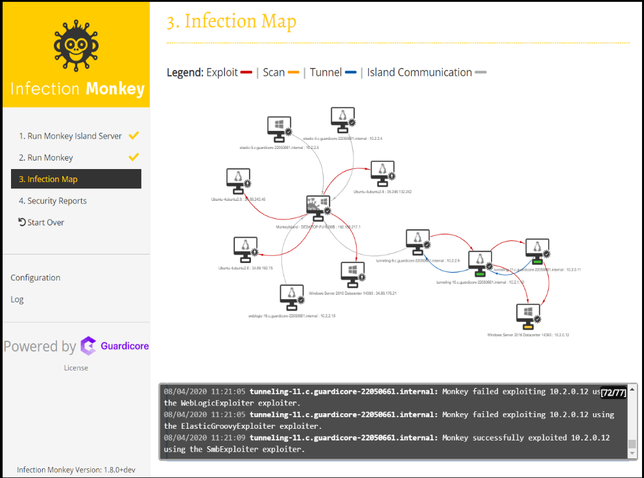This screenshot has width=644, height=478.
Task: Select the Monkey Island DESKTOP node icon
Action: pyautogui.click(x=318, y=208)
